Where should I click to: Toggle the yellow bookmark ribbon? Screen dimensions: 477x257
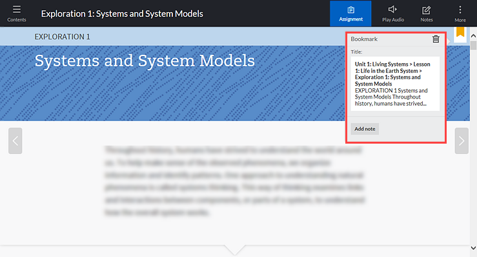[460, 32]
